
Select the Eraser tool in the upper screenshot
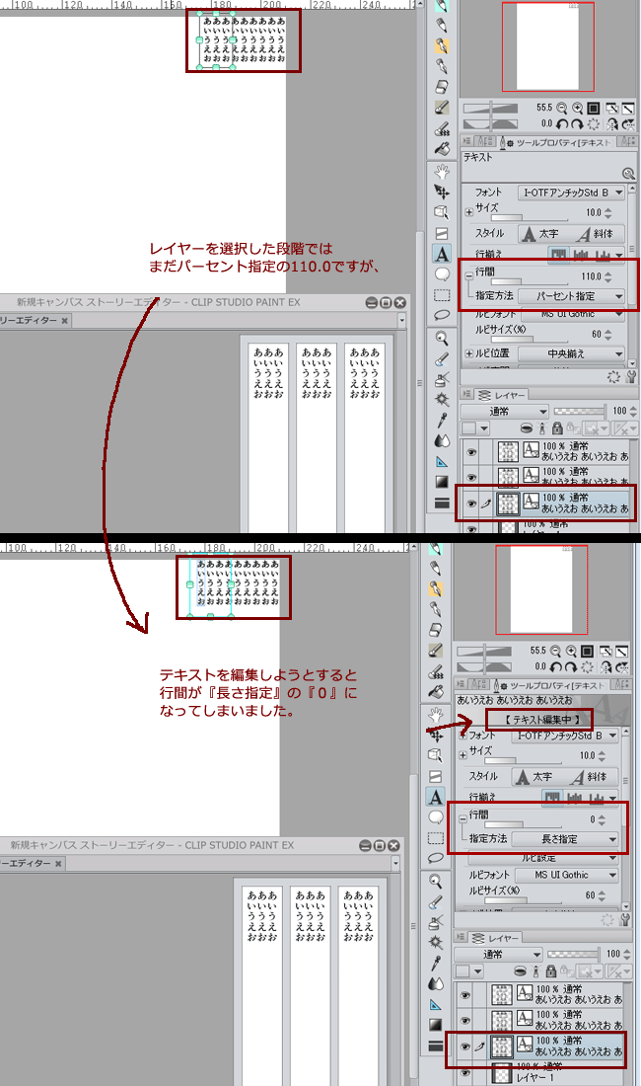click(442, 87)
